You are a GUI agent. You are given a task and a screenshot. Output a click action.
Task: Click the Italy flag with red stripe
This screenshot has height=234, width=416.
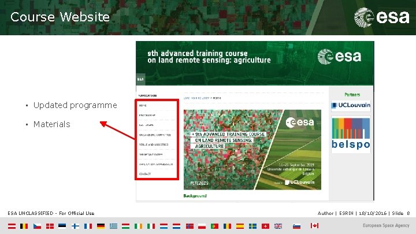click(151, 226)
